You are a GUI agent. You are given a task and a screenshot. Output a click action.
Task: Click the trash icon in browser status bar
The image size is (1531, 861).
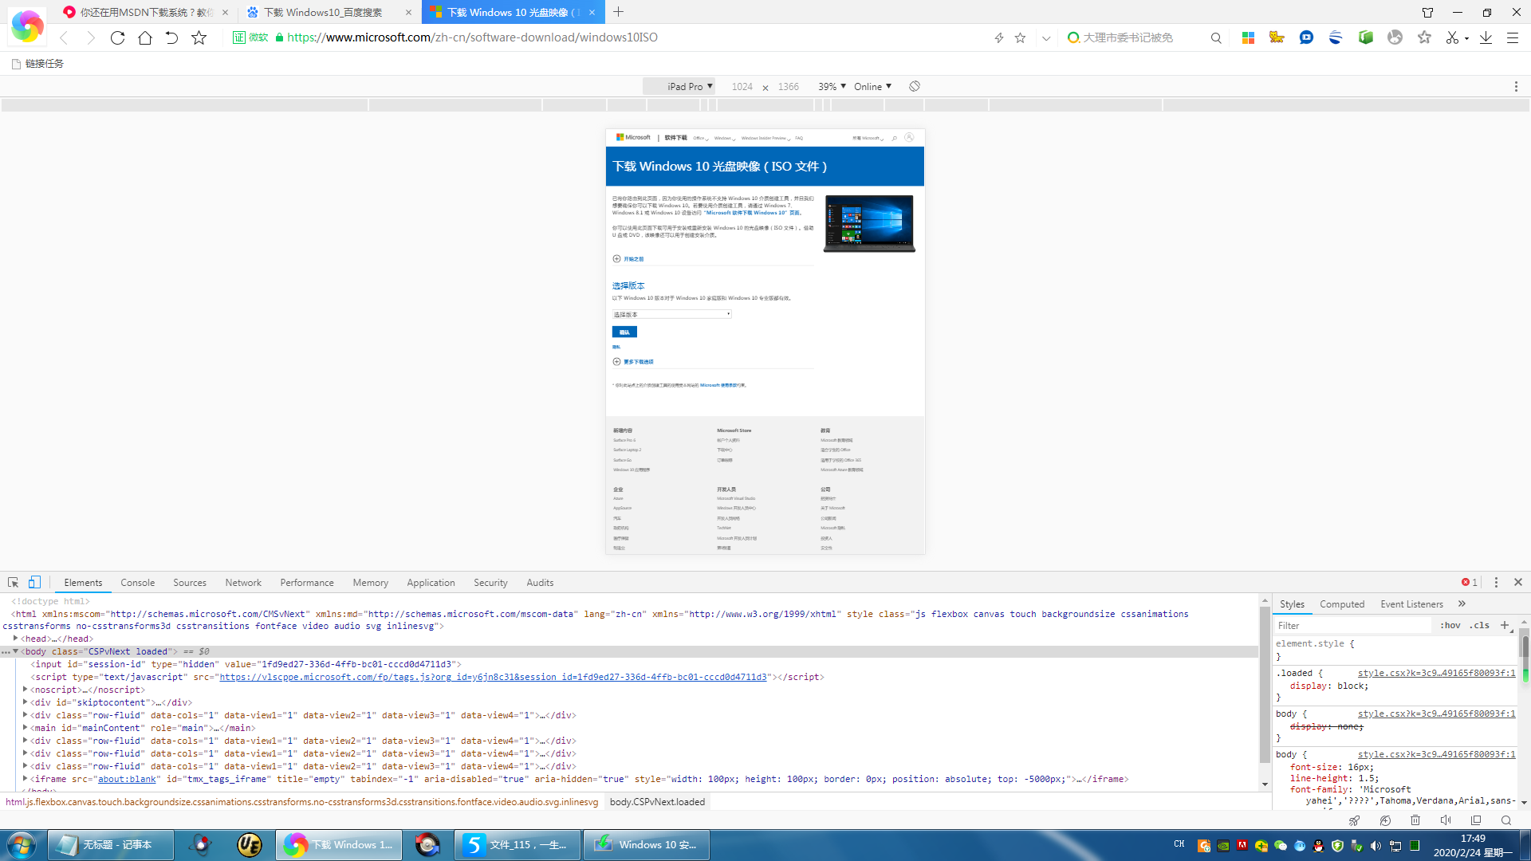pos(1415,820)
